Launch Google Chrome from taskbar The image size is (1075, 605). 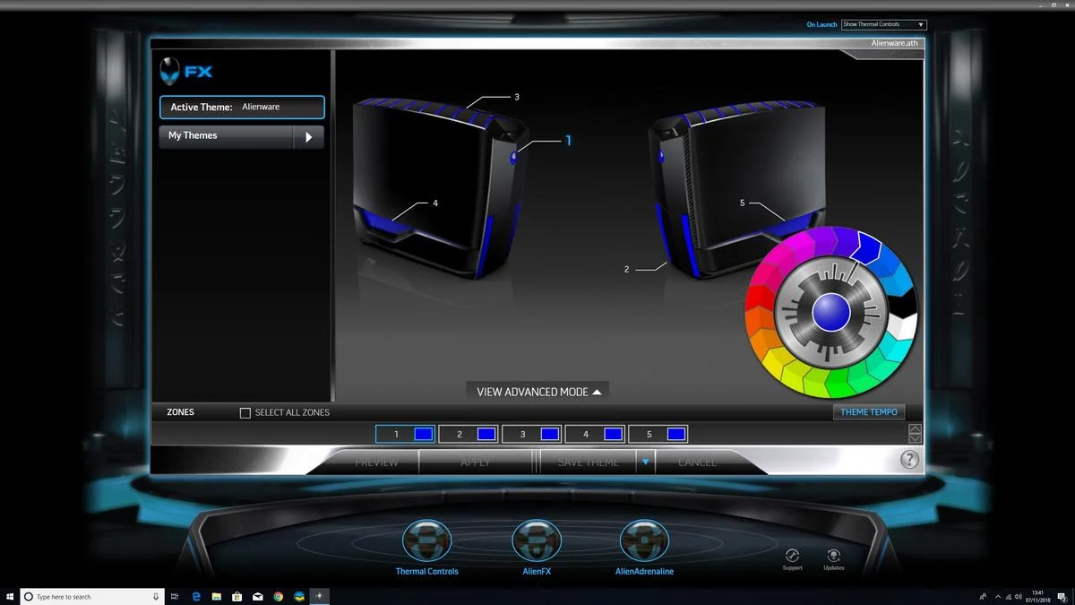click(279, 596)
